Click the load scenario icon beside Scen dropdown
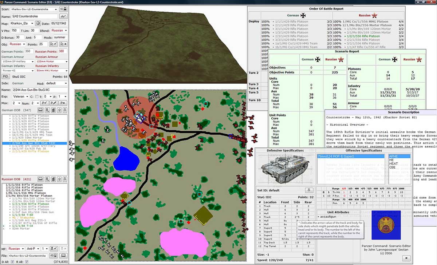 pyautogui.click(x=63, y=9)
